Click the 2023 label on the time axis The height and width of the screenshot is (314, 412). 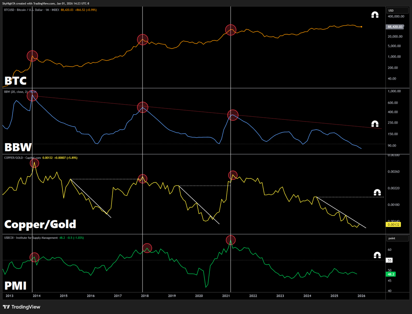pos(280,295)
